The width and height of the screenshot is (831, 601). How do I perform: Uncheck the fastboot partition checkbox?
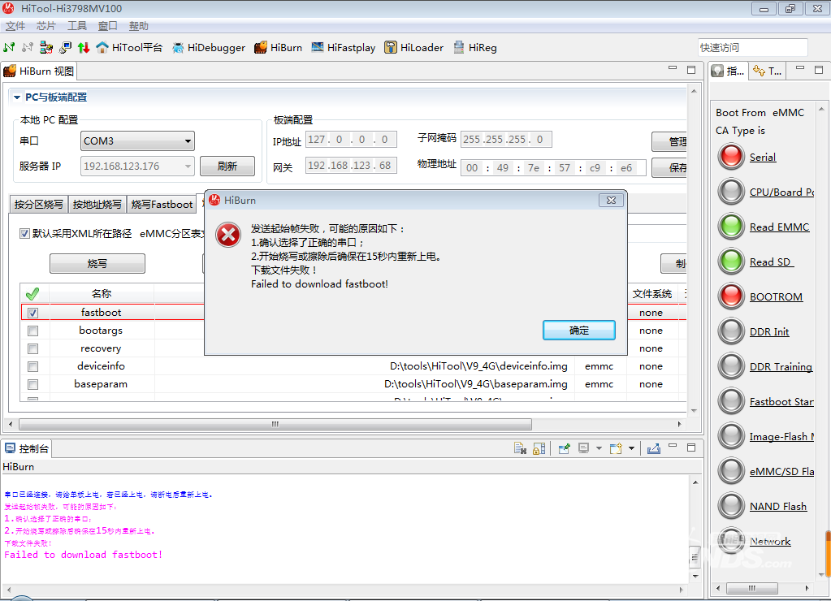[x=32, y=313]
